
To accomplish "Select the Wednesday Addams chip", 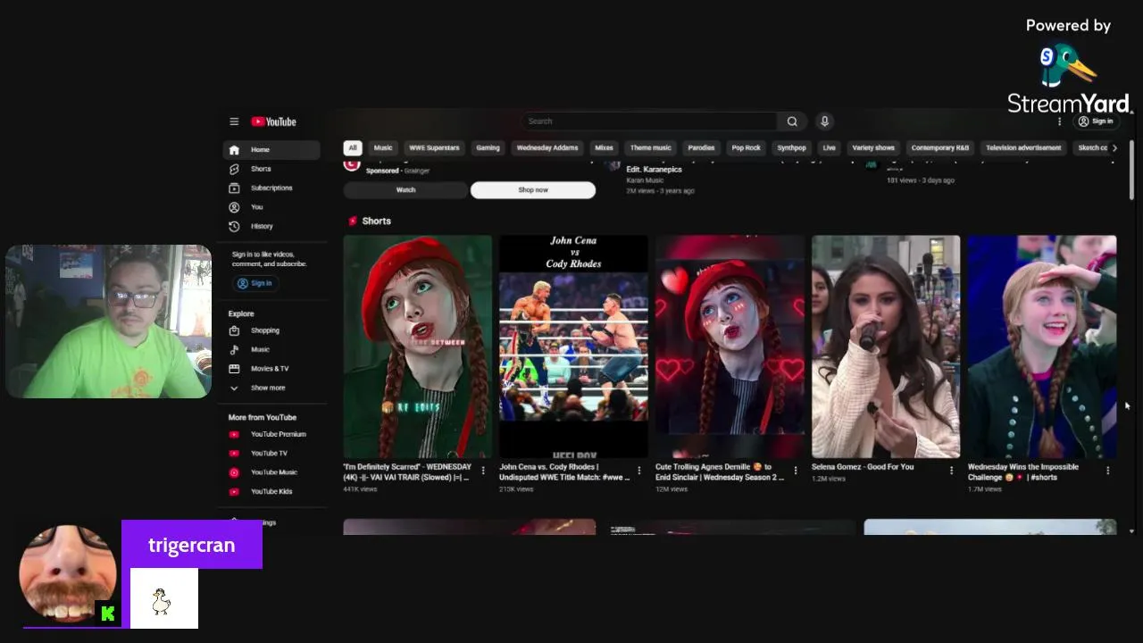I will point(547,148).
